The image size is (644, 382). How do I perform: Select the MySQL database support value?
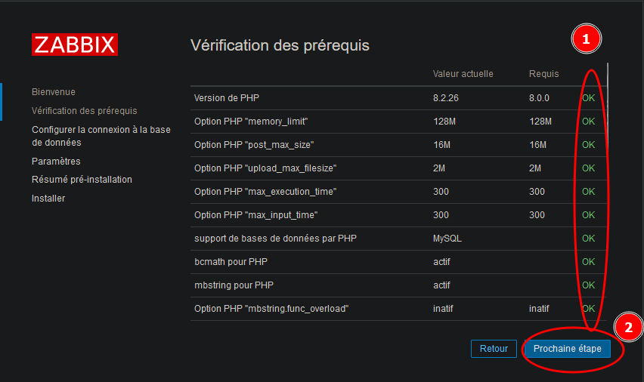tap(447, 239)
